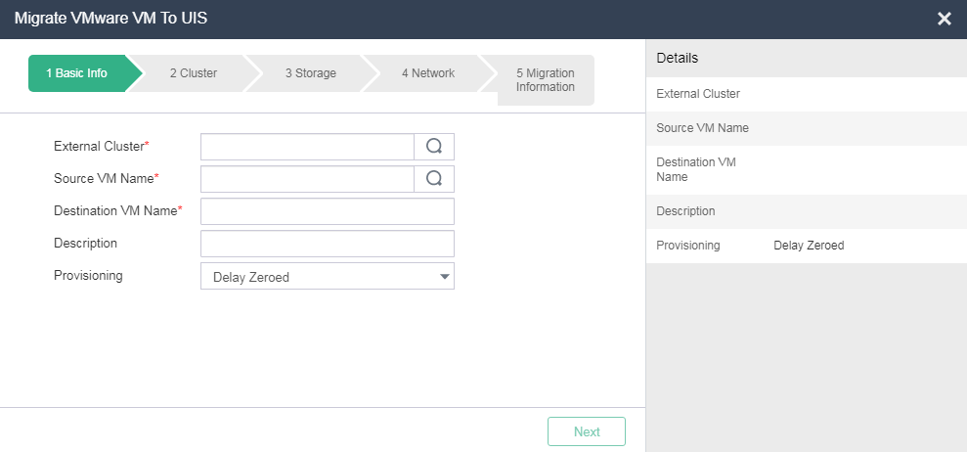The image size is (967, 452).
Task: Click the Source VM Name form label
Action: pos(107,178)
